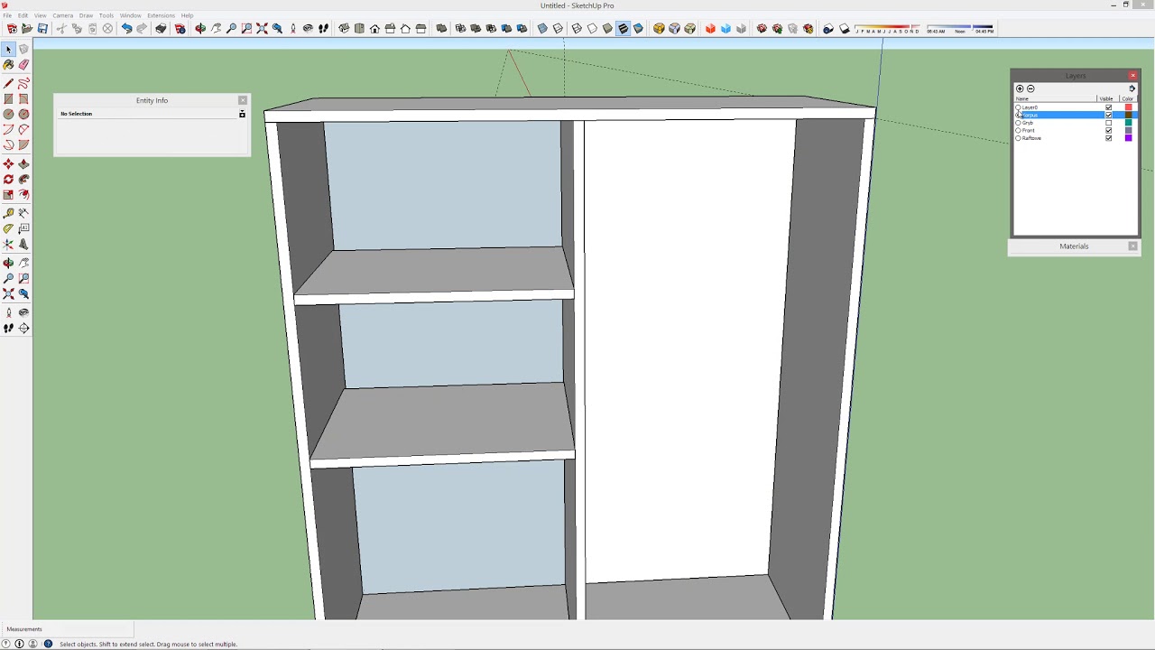Select the Orbit tool in top toolbar
This screenshot has height=650, width=1155.
point(200,29)
